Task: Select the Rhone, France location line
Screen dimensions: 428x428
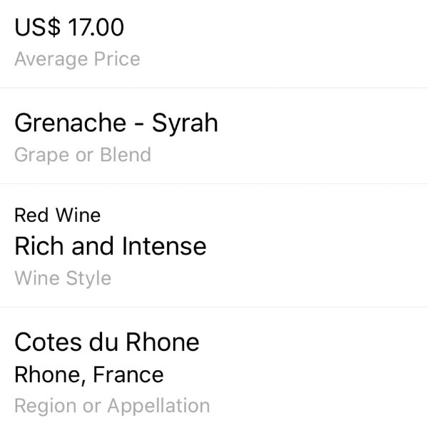Action: (x=89, y=375)
